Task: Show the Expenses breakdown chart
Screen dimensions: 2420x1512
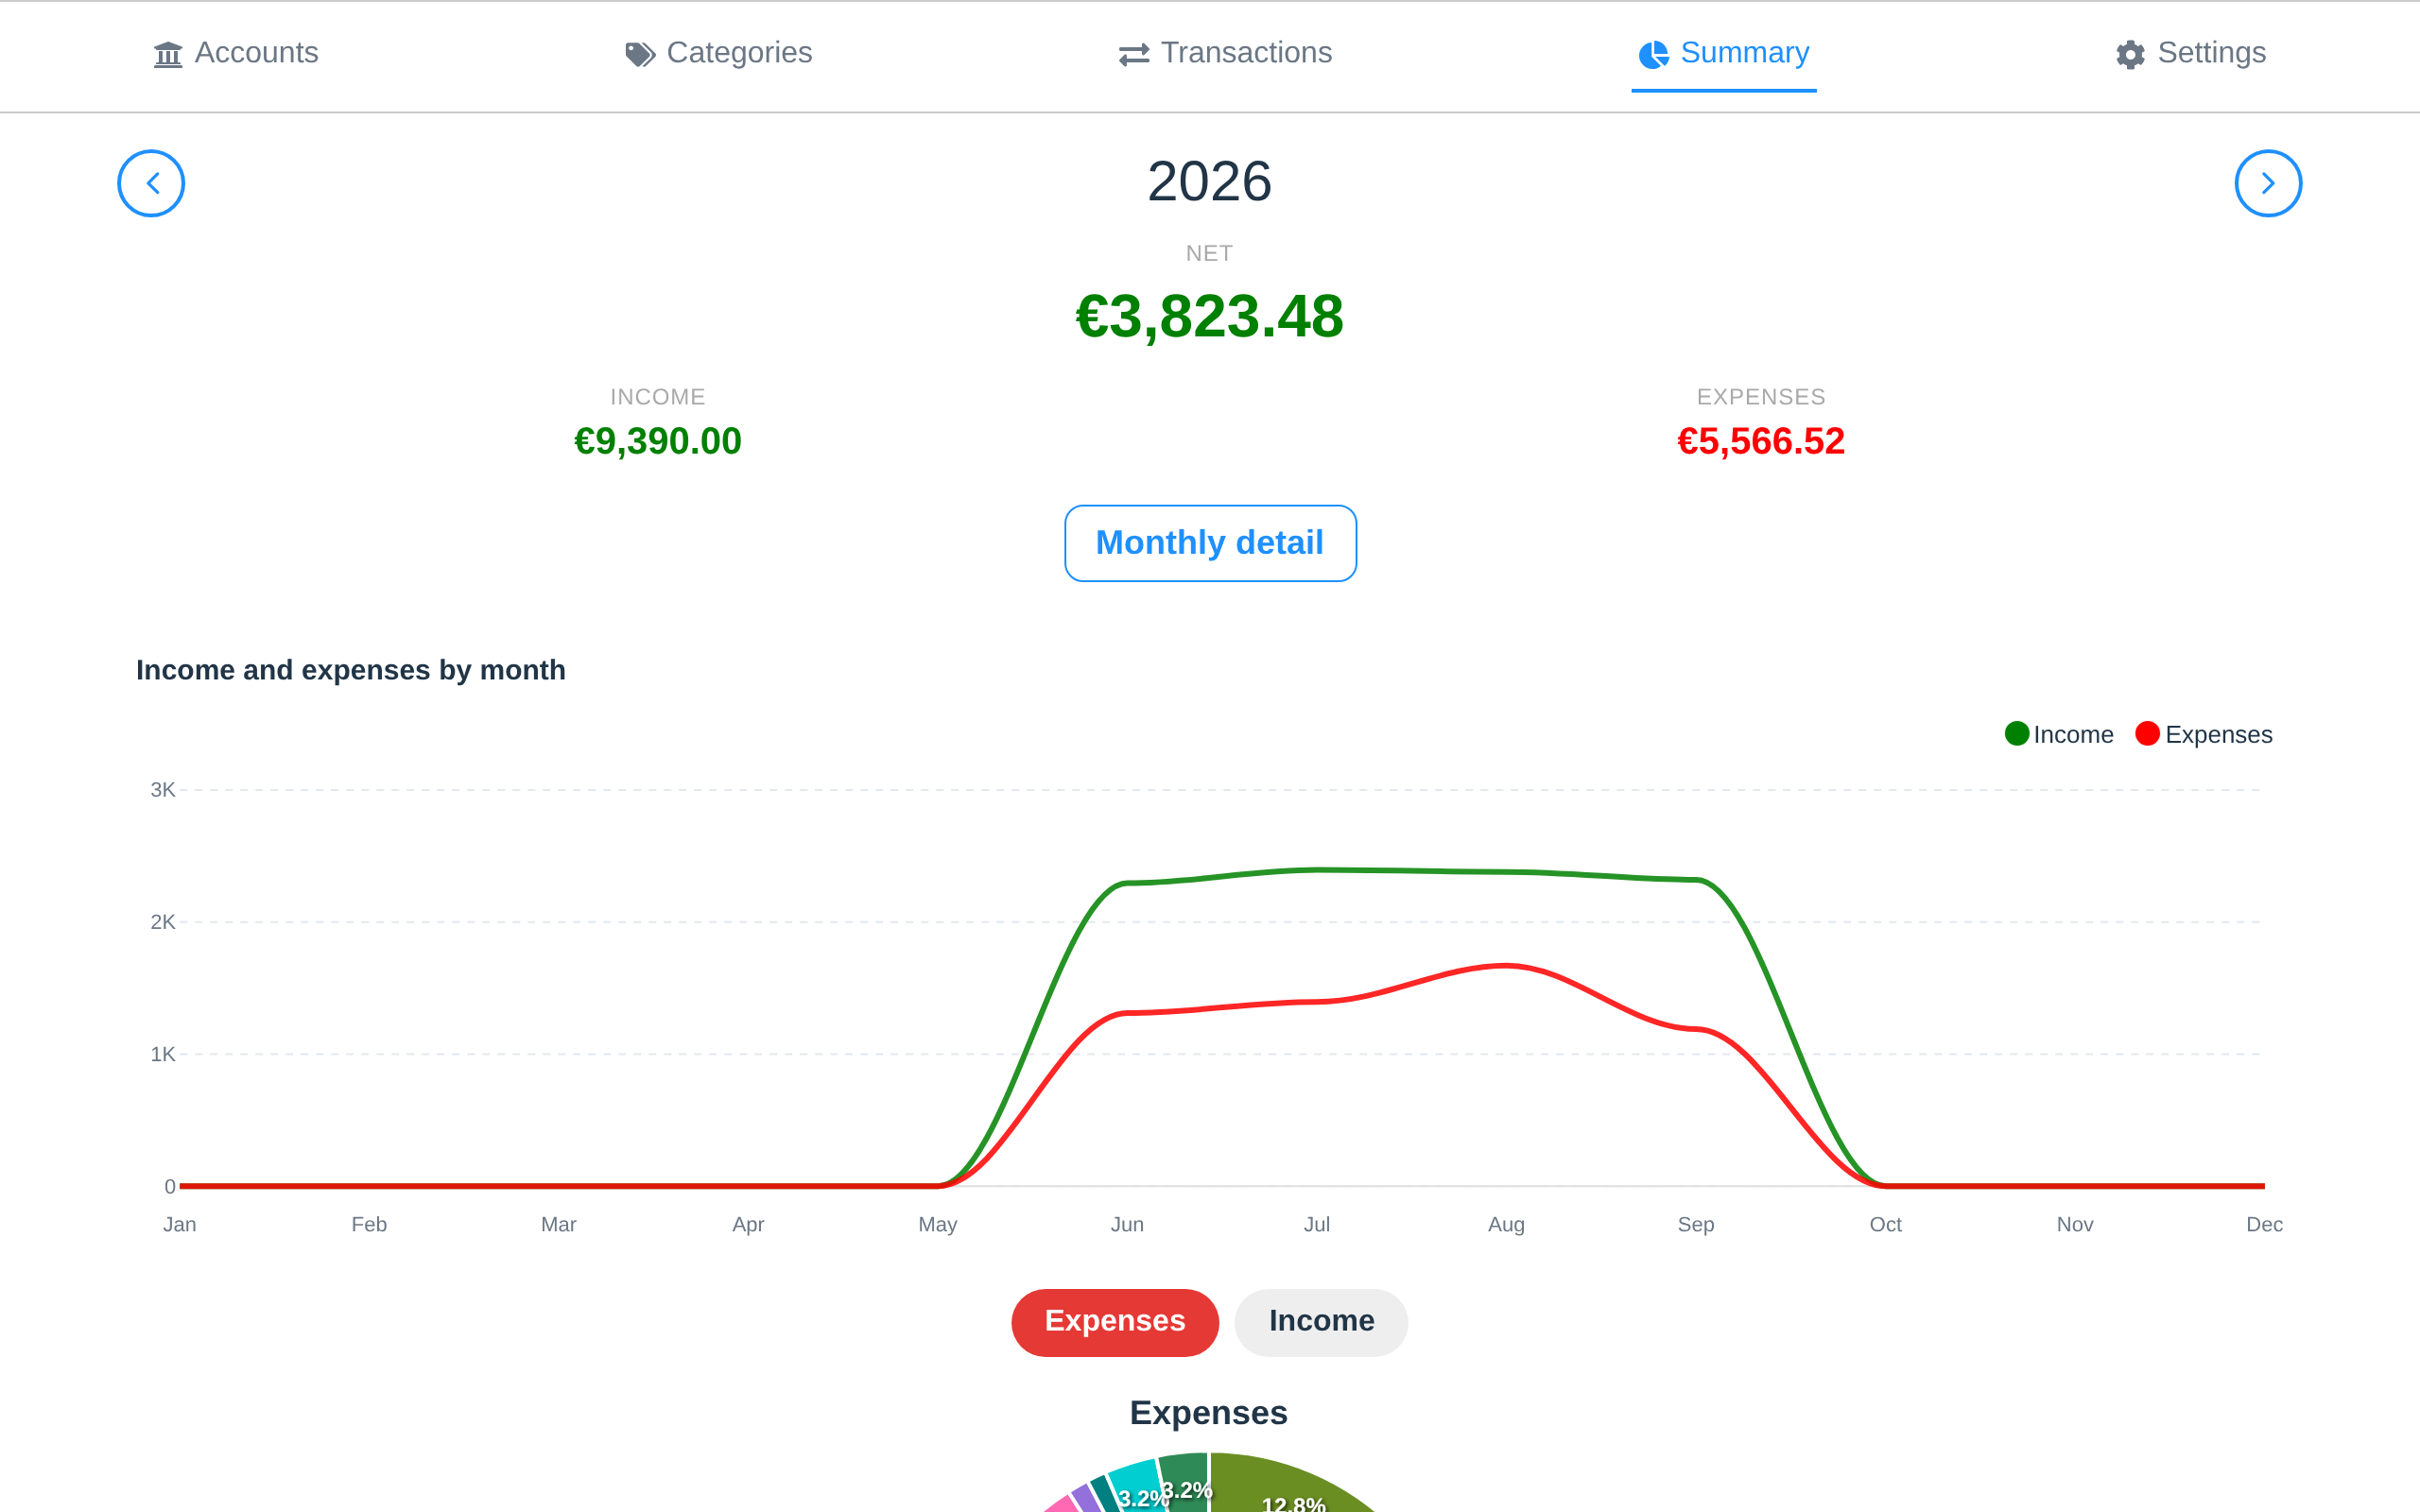Action: pos(1115,1322)
